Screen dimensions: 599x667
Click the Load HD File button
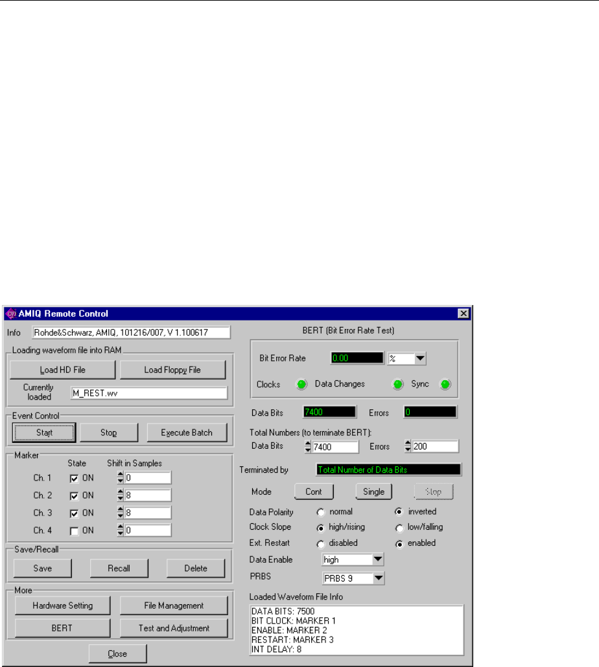point(63,370)
